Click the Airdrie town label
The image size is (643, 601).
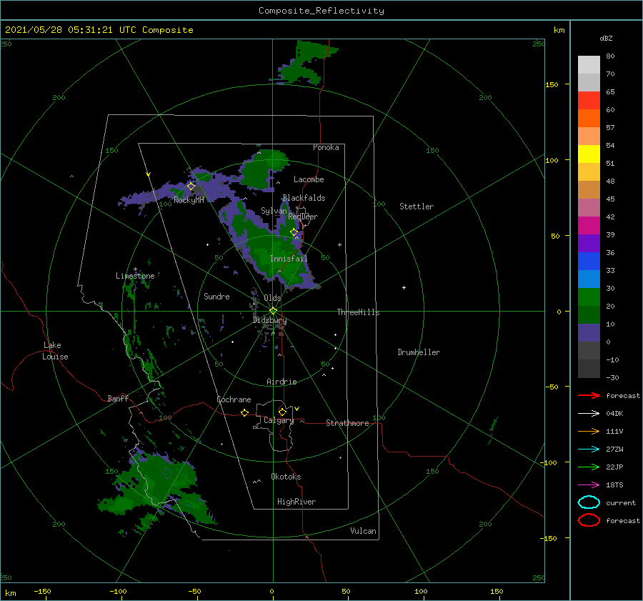tap(281, 382)
